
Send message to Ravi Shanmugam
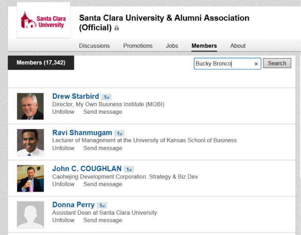(103, 148)
